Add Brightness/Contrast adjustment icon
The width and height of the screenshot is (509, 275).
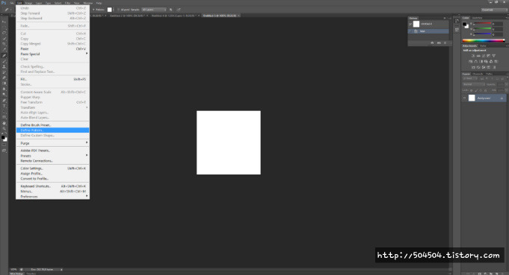pyautogui.click(x=473, y=56)
